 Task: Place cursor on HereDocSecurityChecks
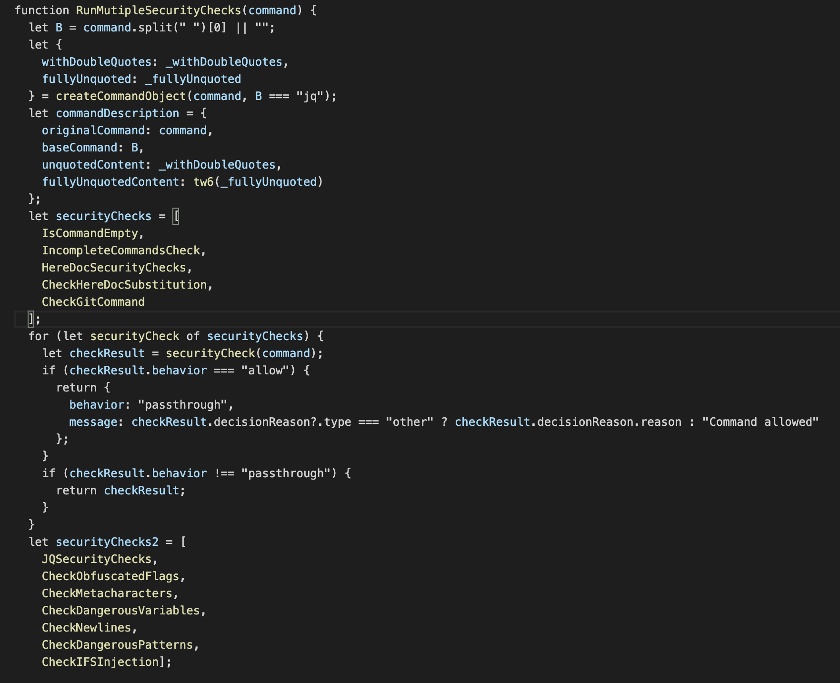(x=113, y=268)
